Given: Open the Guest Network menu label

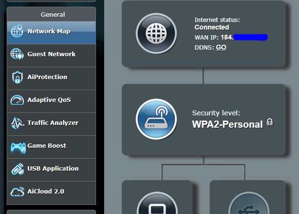Looking at the screenshot, I should [52, 54].
